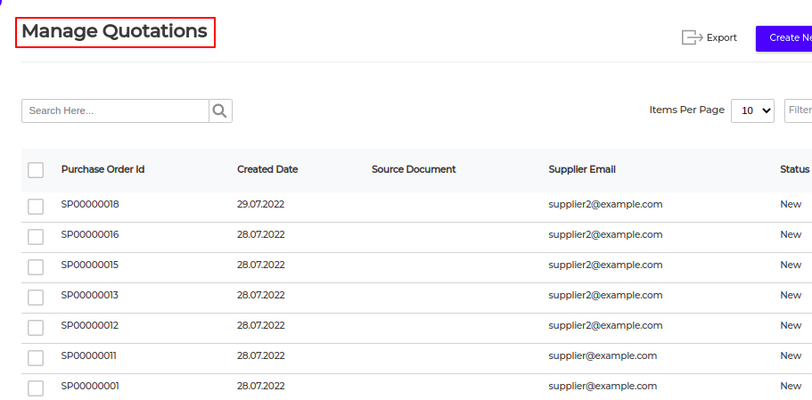Tick the checkbox for SP00000015
The image size is (812, 400).
tap(36, 266)
